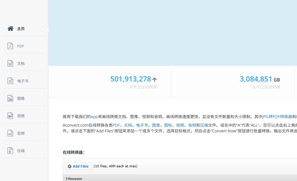Select the Word document icon beside 文档

click(11, 63)
